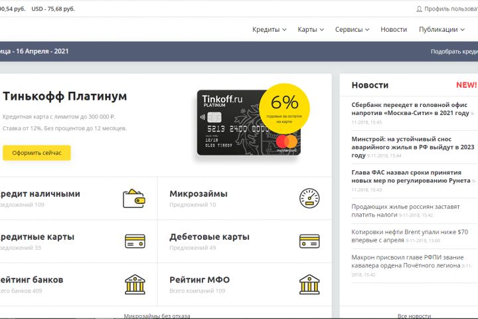Click the Все новости link

(414, 316)
